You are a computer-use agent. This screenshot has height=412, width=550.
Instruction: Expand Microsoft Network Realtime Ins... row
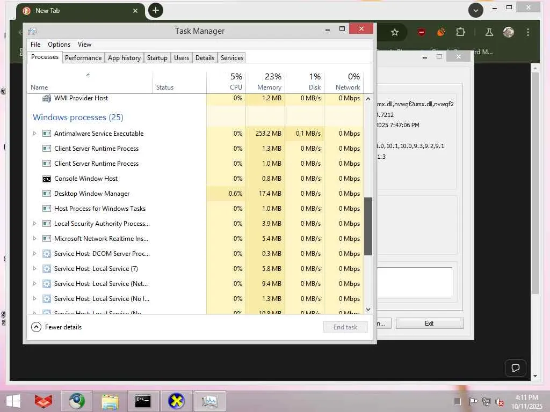[x=34, y=239]
